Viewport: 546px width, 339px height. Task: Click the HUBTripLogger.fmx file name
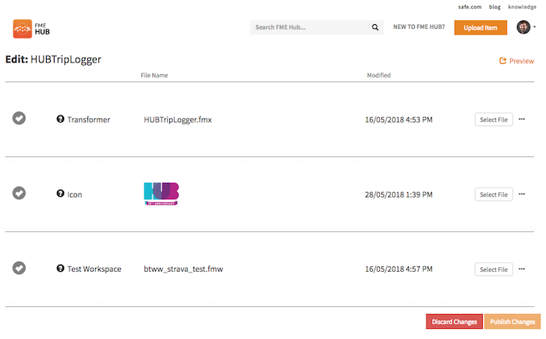[178, 120]
